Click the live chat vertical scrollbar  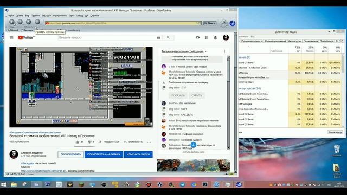[x=228, y=102]
